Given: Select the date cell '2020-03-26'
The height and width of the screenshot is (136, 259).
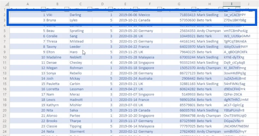Looking at the screenshot, I should (x=125, y=36).
